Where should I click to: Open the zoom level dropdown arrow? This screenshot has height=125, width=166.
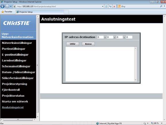coord(162,123)
